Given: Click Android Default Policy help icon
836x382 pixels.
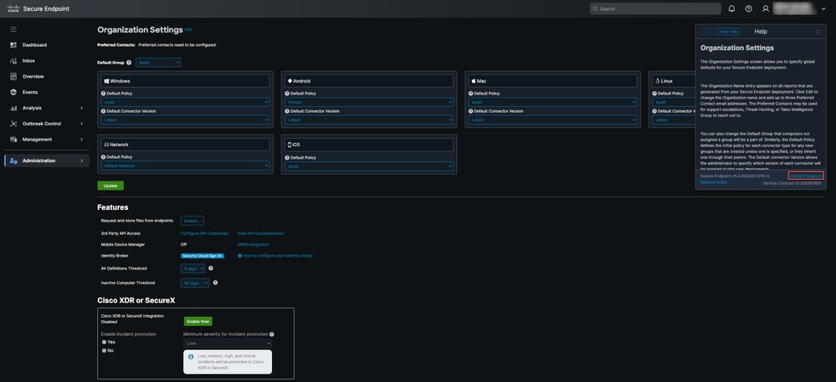Looking at the screenshot, I should click(287, 94).
